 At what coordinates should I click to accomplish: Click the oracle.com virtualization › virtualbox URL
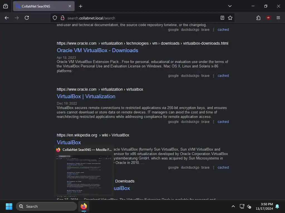point(100,90)
